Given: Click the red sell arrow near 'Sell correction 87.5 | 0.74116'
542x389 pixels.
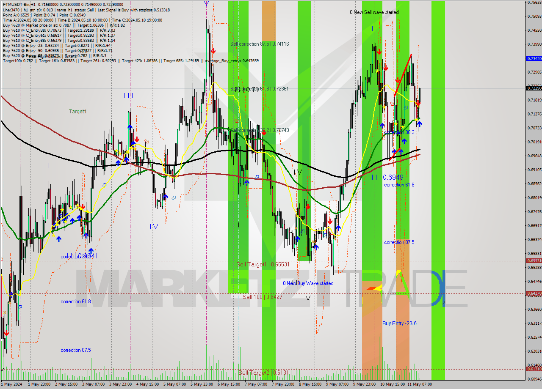Looking at the screenshot, I should click(213, 51).
